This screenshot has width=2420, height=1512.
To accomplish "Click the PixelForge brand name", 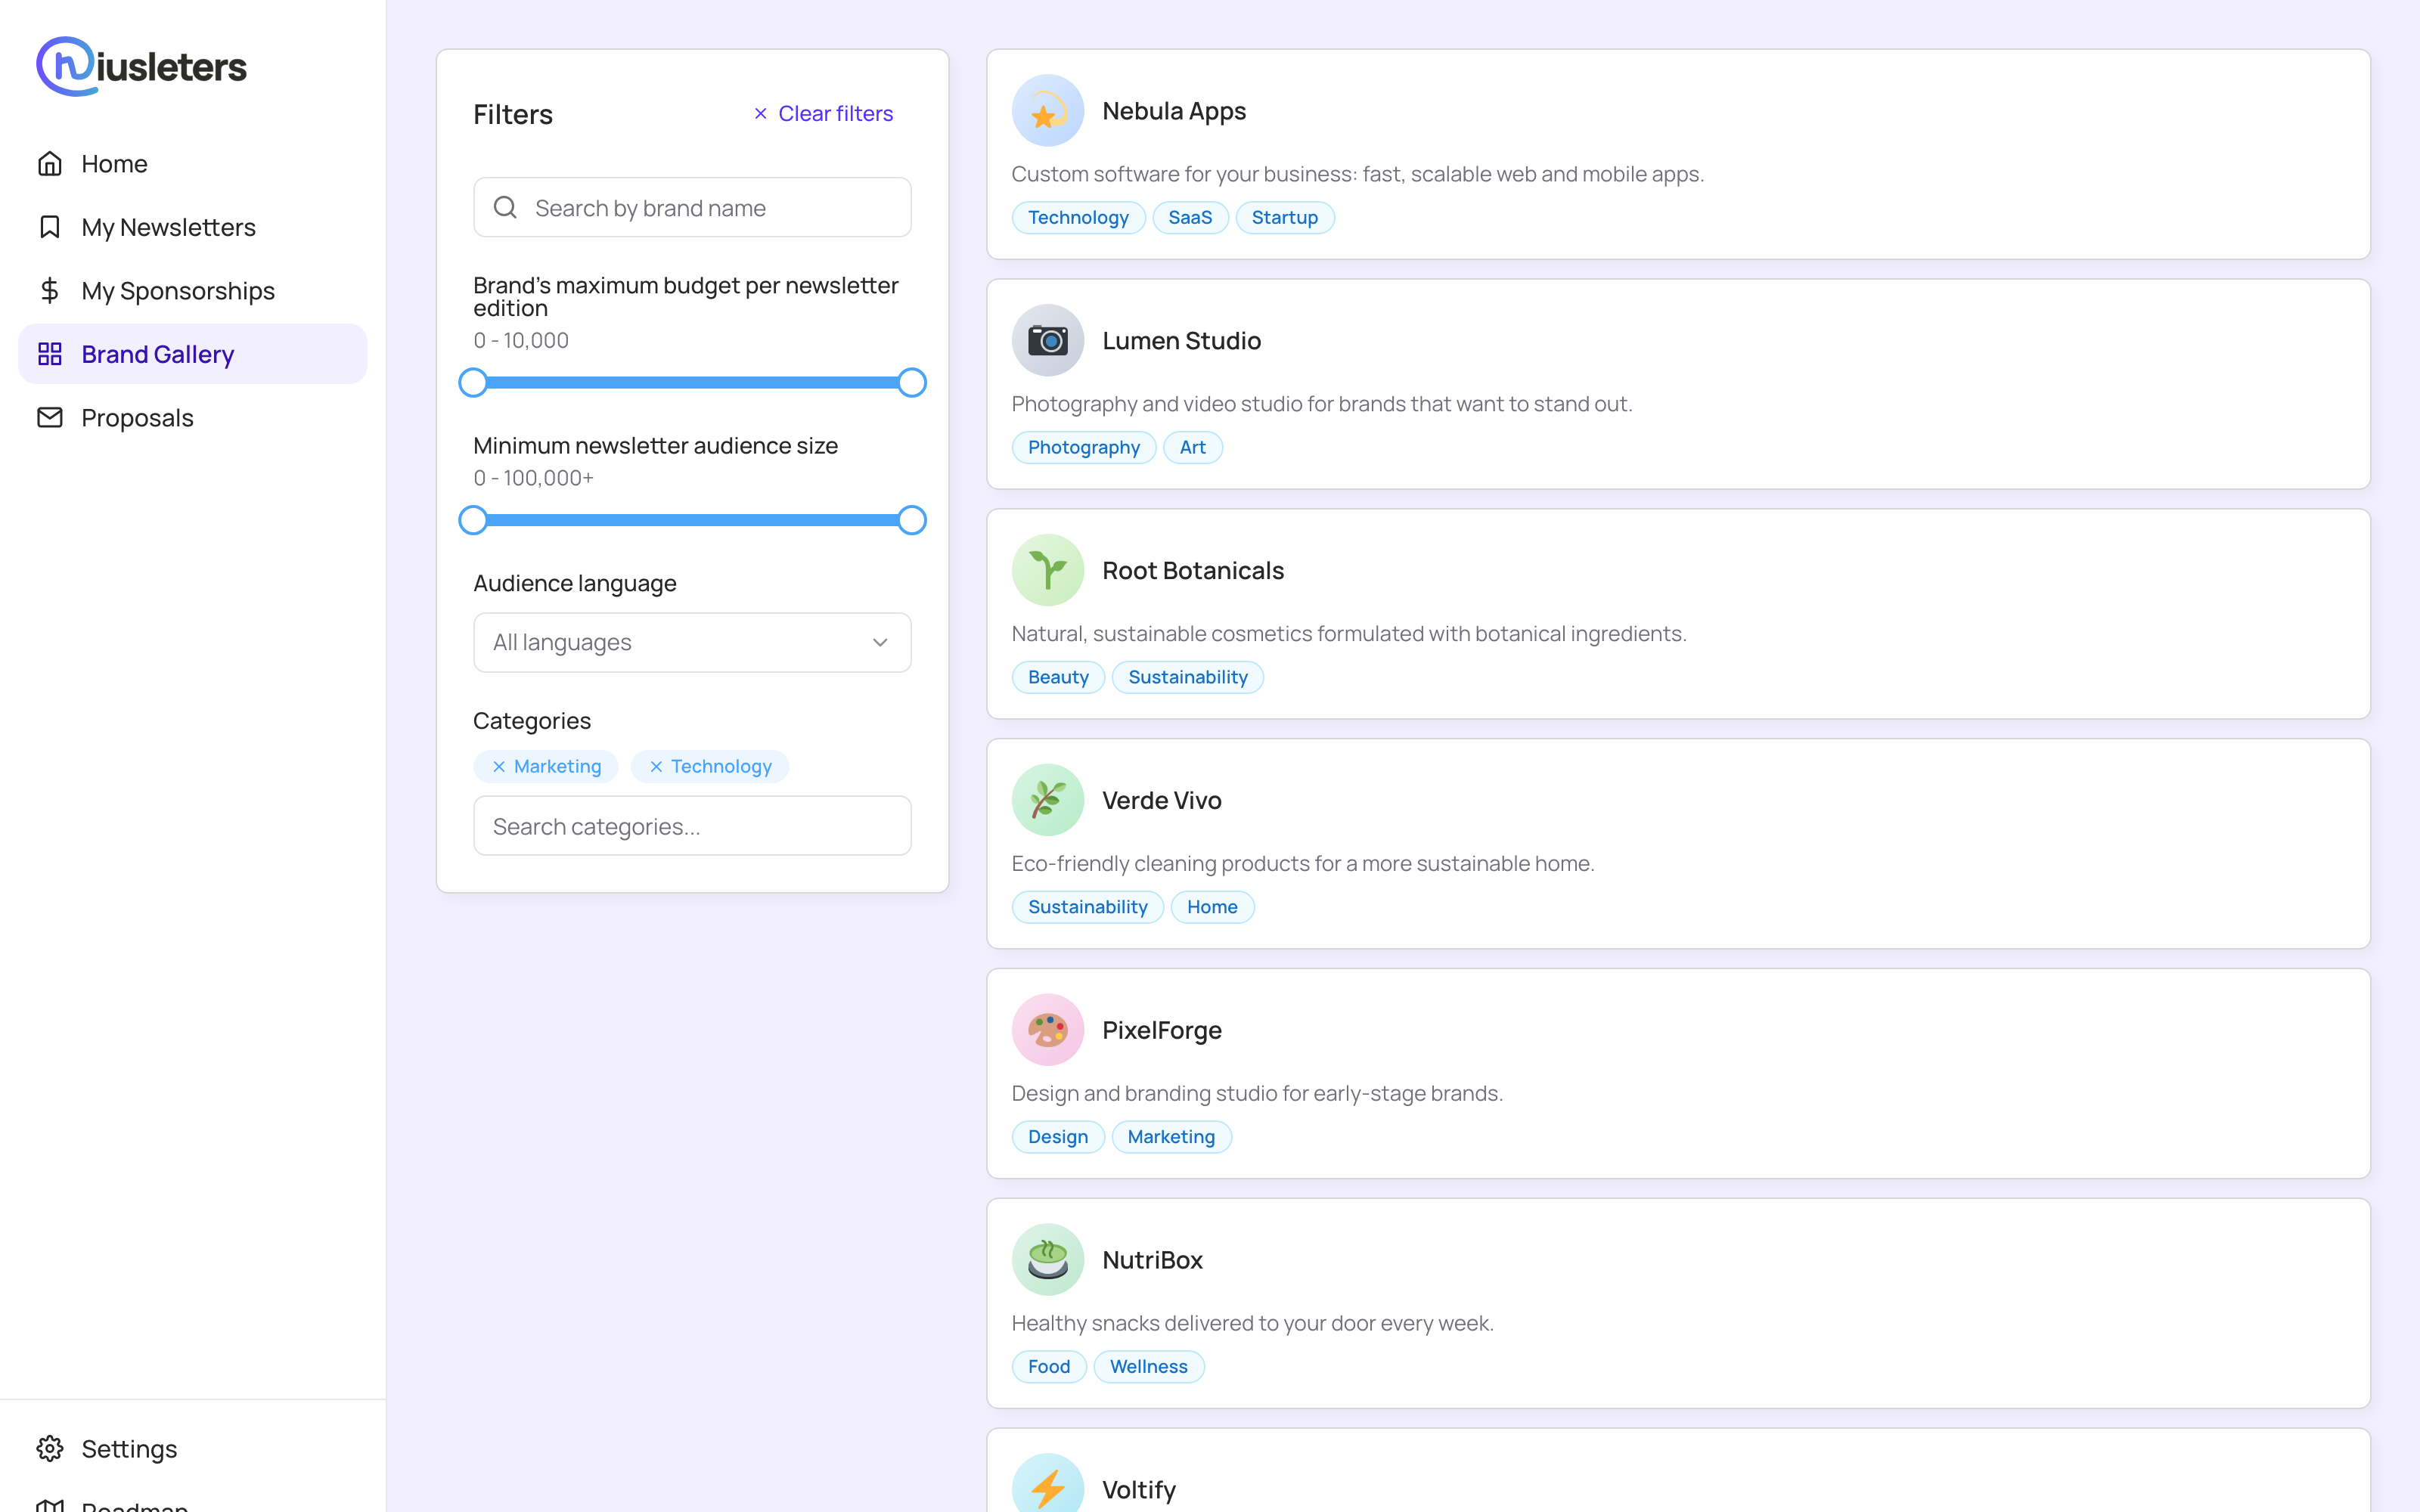I will click(1161, 1030).
